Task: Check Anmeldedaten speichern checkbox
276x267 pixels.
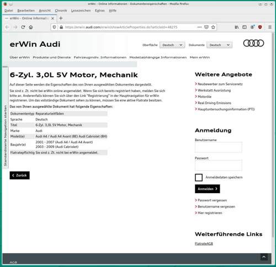Action: [x=199, y=178]
